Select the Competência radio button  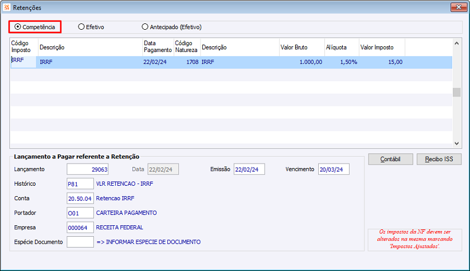(x=35, y=27)
